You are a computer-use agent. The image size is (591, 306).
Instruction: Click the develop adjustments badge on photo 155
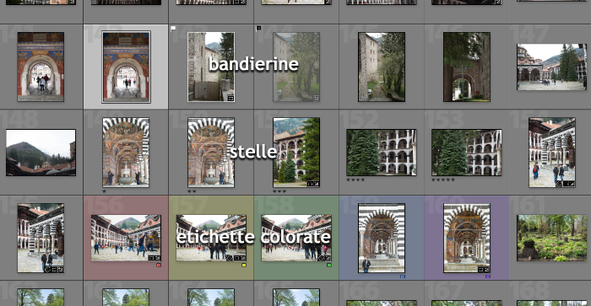pyautogui.click(x=60, y=270)
